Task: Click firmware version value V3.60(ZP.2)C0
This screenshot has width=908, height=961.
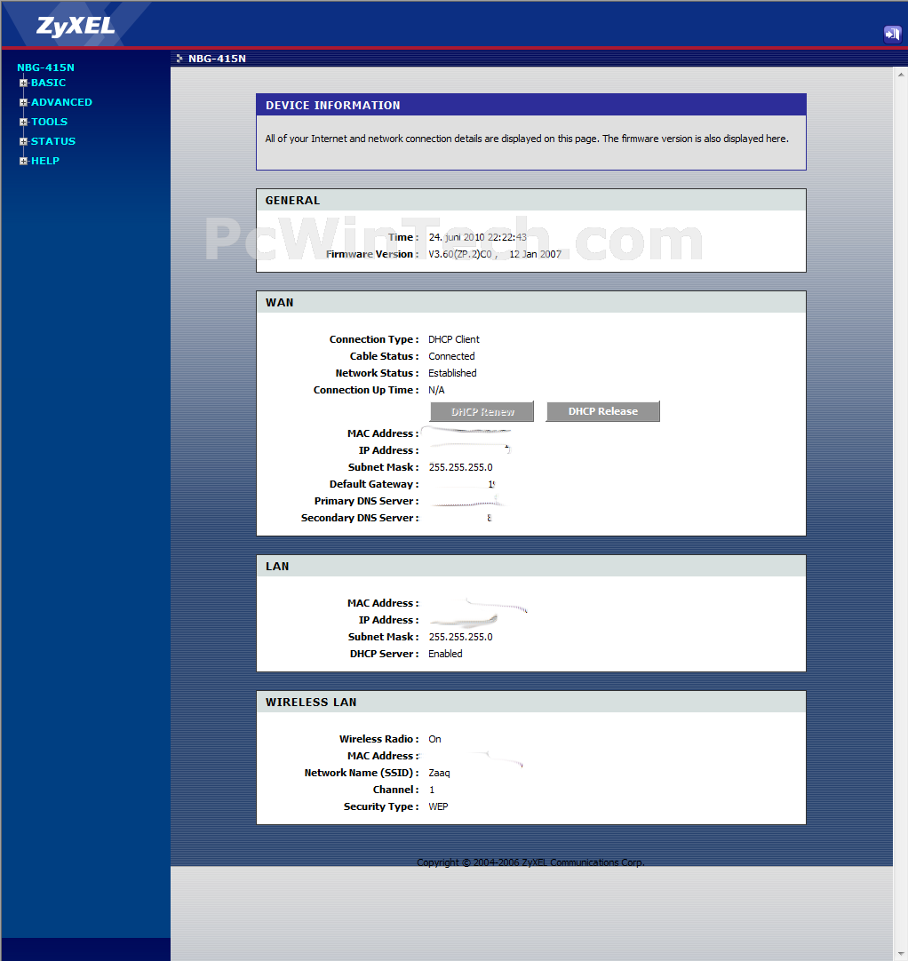Action: (460, 254)
